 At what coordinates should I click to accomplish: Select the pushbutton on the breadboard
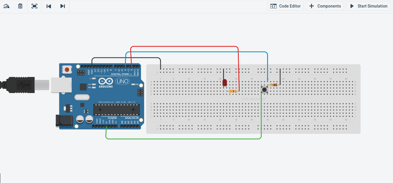(264, 89)
